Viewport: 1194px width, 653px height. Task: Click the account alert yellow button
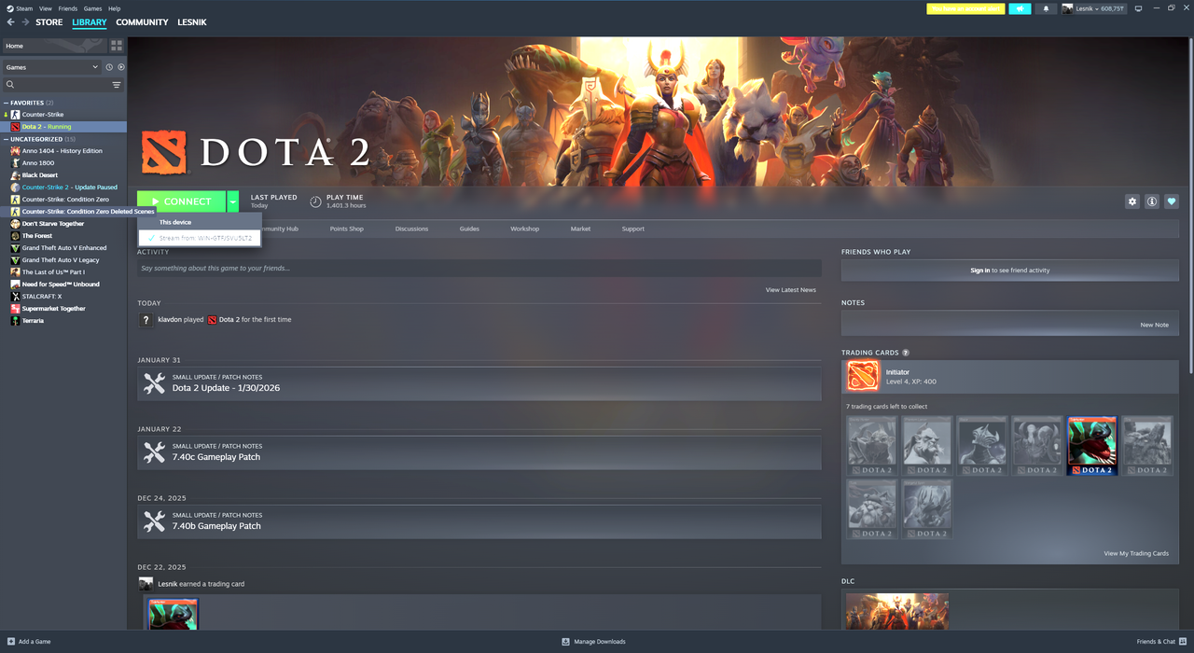965,8
